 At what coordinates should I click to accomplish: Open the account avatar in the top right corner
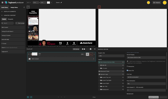point(164,2)
